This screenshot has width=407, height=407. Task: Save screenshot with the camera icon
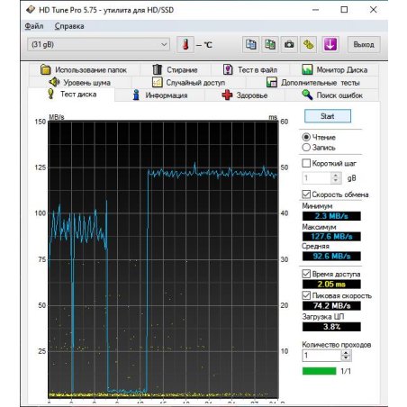pos(289,45)
